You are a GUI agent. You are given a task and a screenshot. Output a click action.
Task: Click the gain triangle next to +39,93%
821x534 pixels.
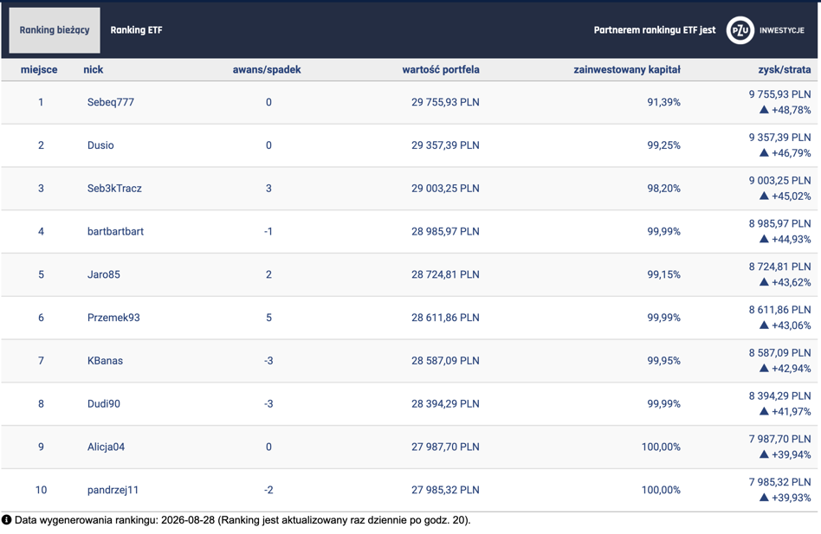click(x=764, y=498)
